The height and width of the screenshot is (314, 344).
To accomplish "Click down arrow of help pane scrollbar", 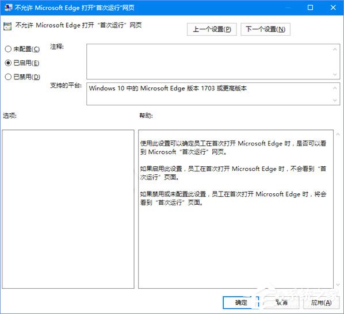I will [338, 285].
